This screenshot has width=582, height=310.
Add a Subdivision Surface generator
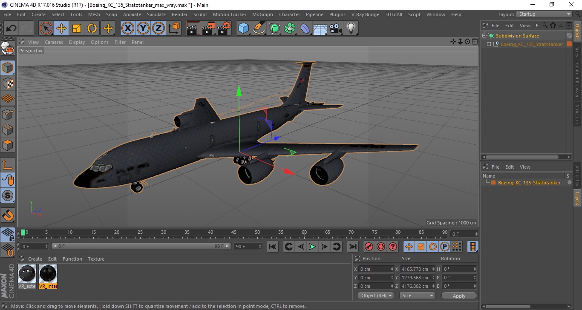point(275,29)
